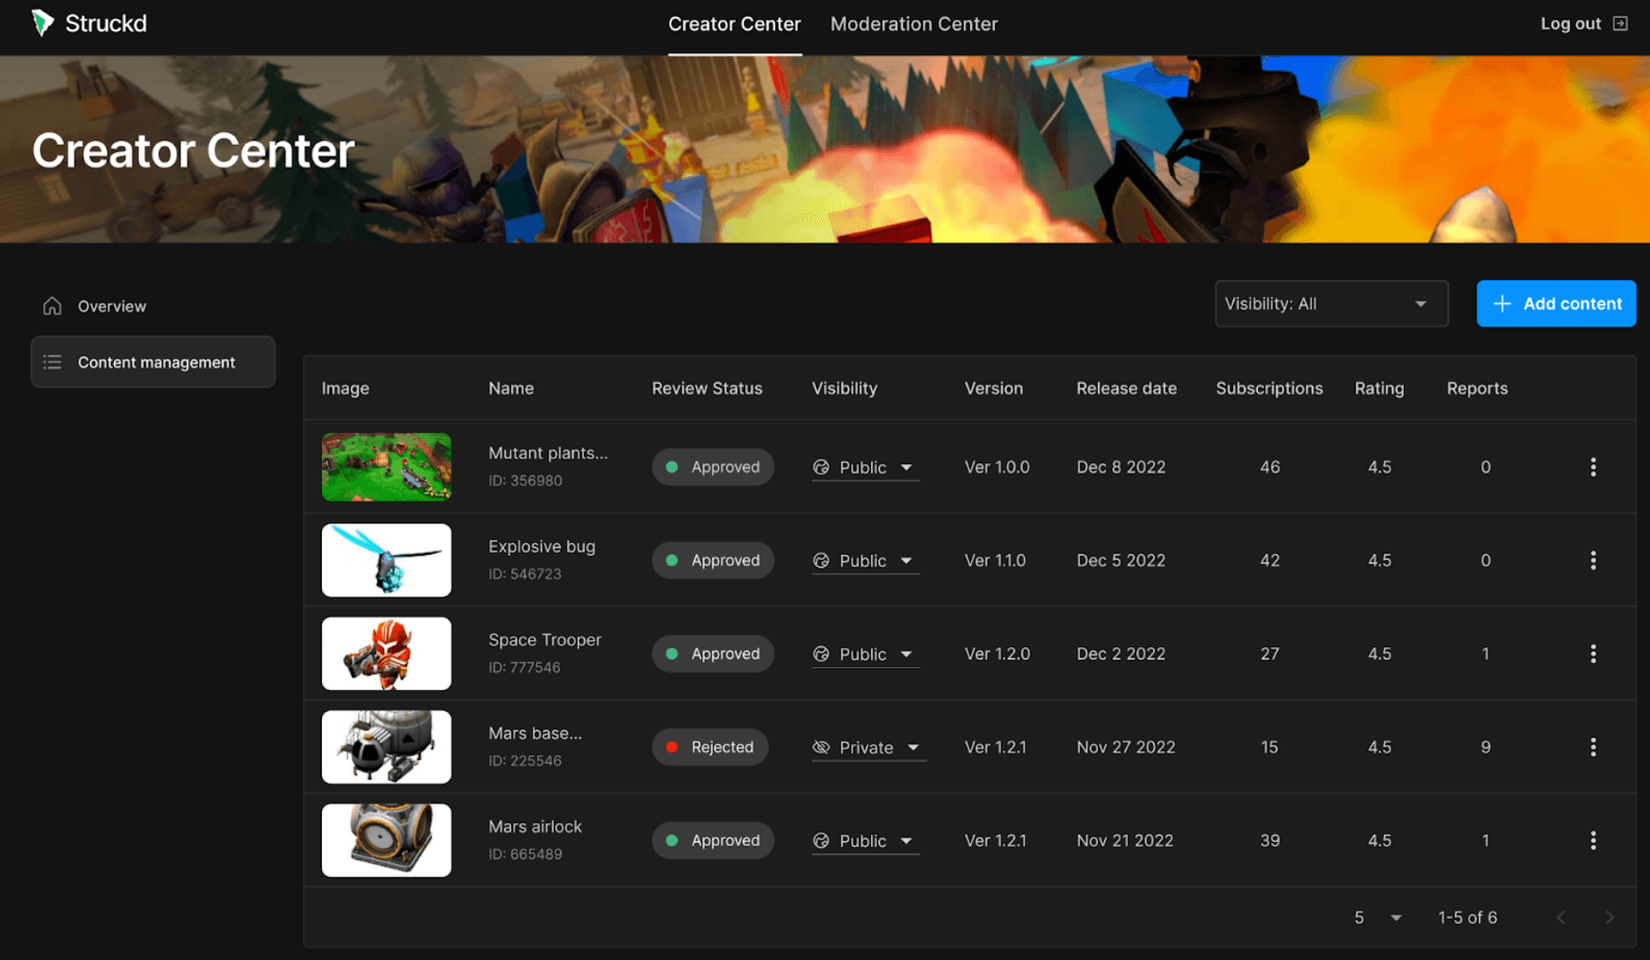Click subscriptions count 46 for Mutant plants
The height and width of the screenshot is (960, 1650).
[1270, 468]
